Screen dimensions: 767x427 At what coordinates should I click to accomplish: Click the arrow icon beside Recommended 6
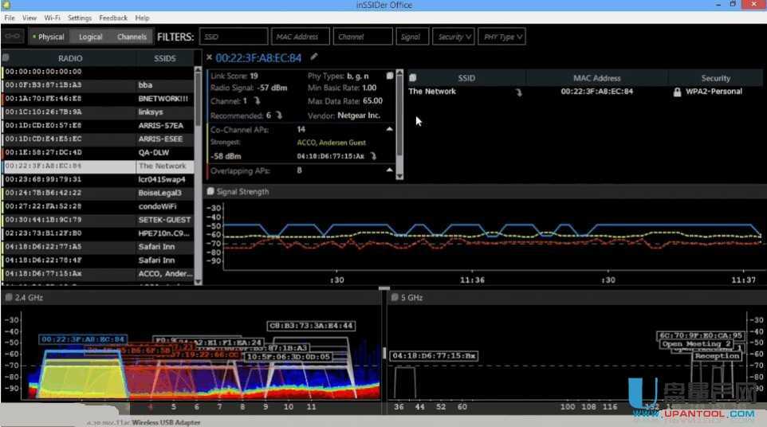click(280, 116)
